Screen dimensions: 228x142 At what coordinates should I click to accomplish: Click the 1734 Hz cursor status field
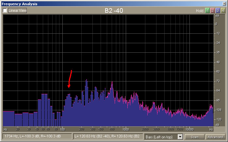coord(37,136)
